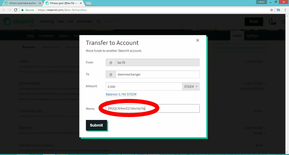Click the Steem extension icon in toolbar

pos(278,10)
